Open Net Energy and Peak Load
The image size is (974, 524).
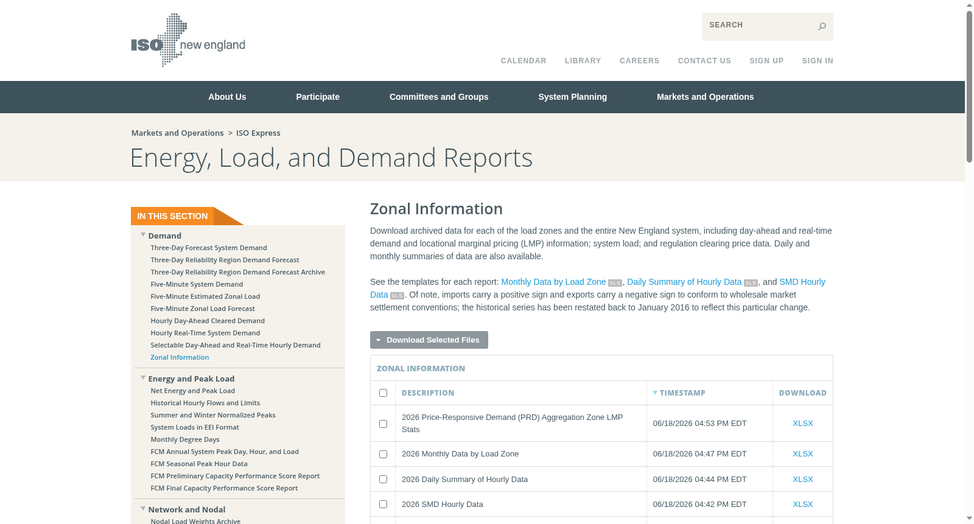point(192,391)
